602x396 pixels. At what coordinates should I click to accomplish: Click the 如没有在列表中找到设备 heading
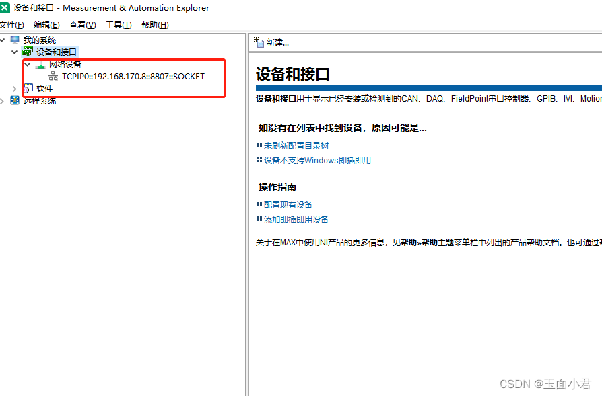(343, 128)
